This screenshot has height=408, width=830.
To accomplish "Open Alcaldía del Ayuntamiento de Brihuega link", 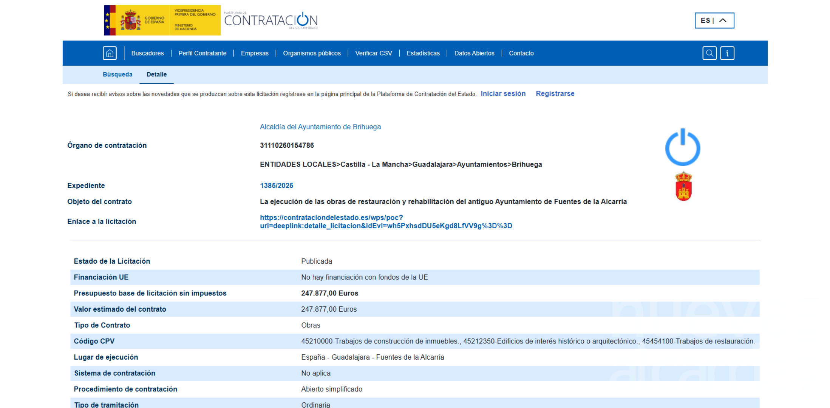I will coord(320,127).
